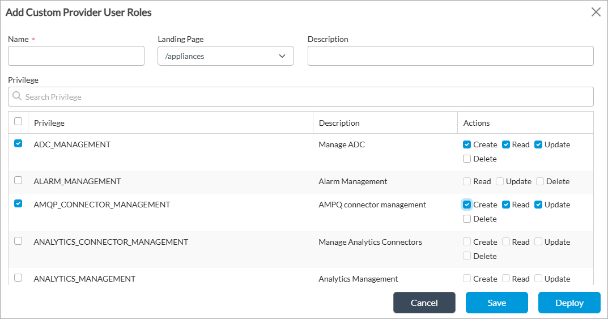This screenshot has width=608, height=319.
Task: Enable Delete action for AMQP_CONNECTOR_MANAGEMENT
Action: coord(467,219)
